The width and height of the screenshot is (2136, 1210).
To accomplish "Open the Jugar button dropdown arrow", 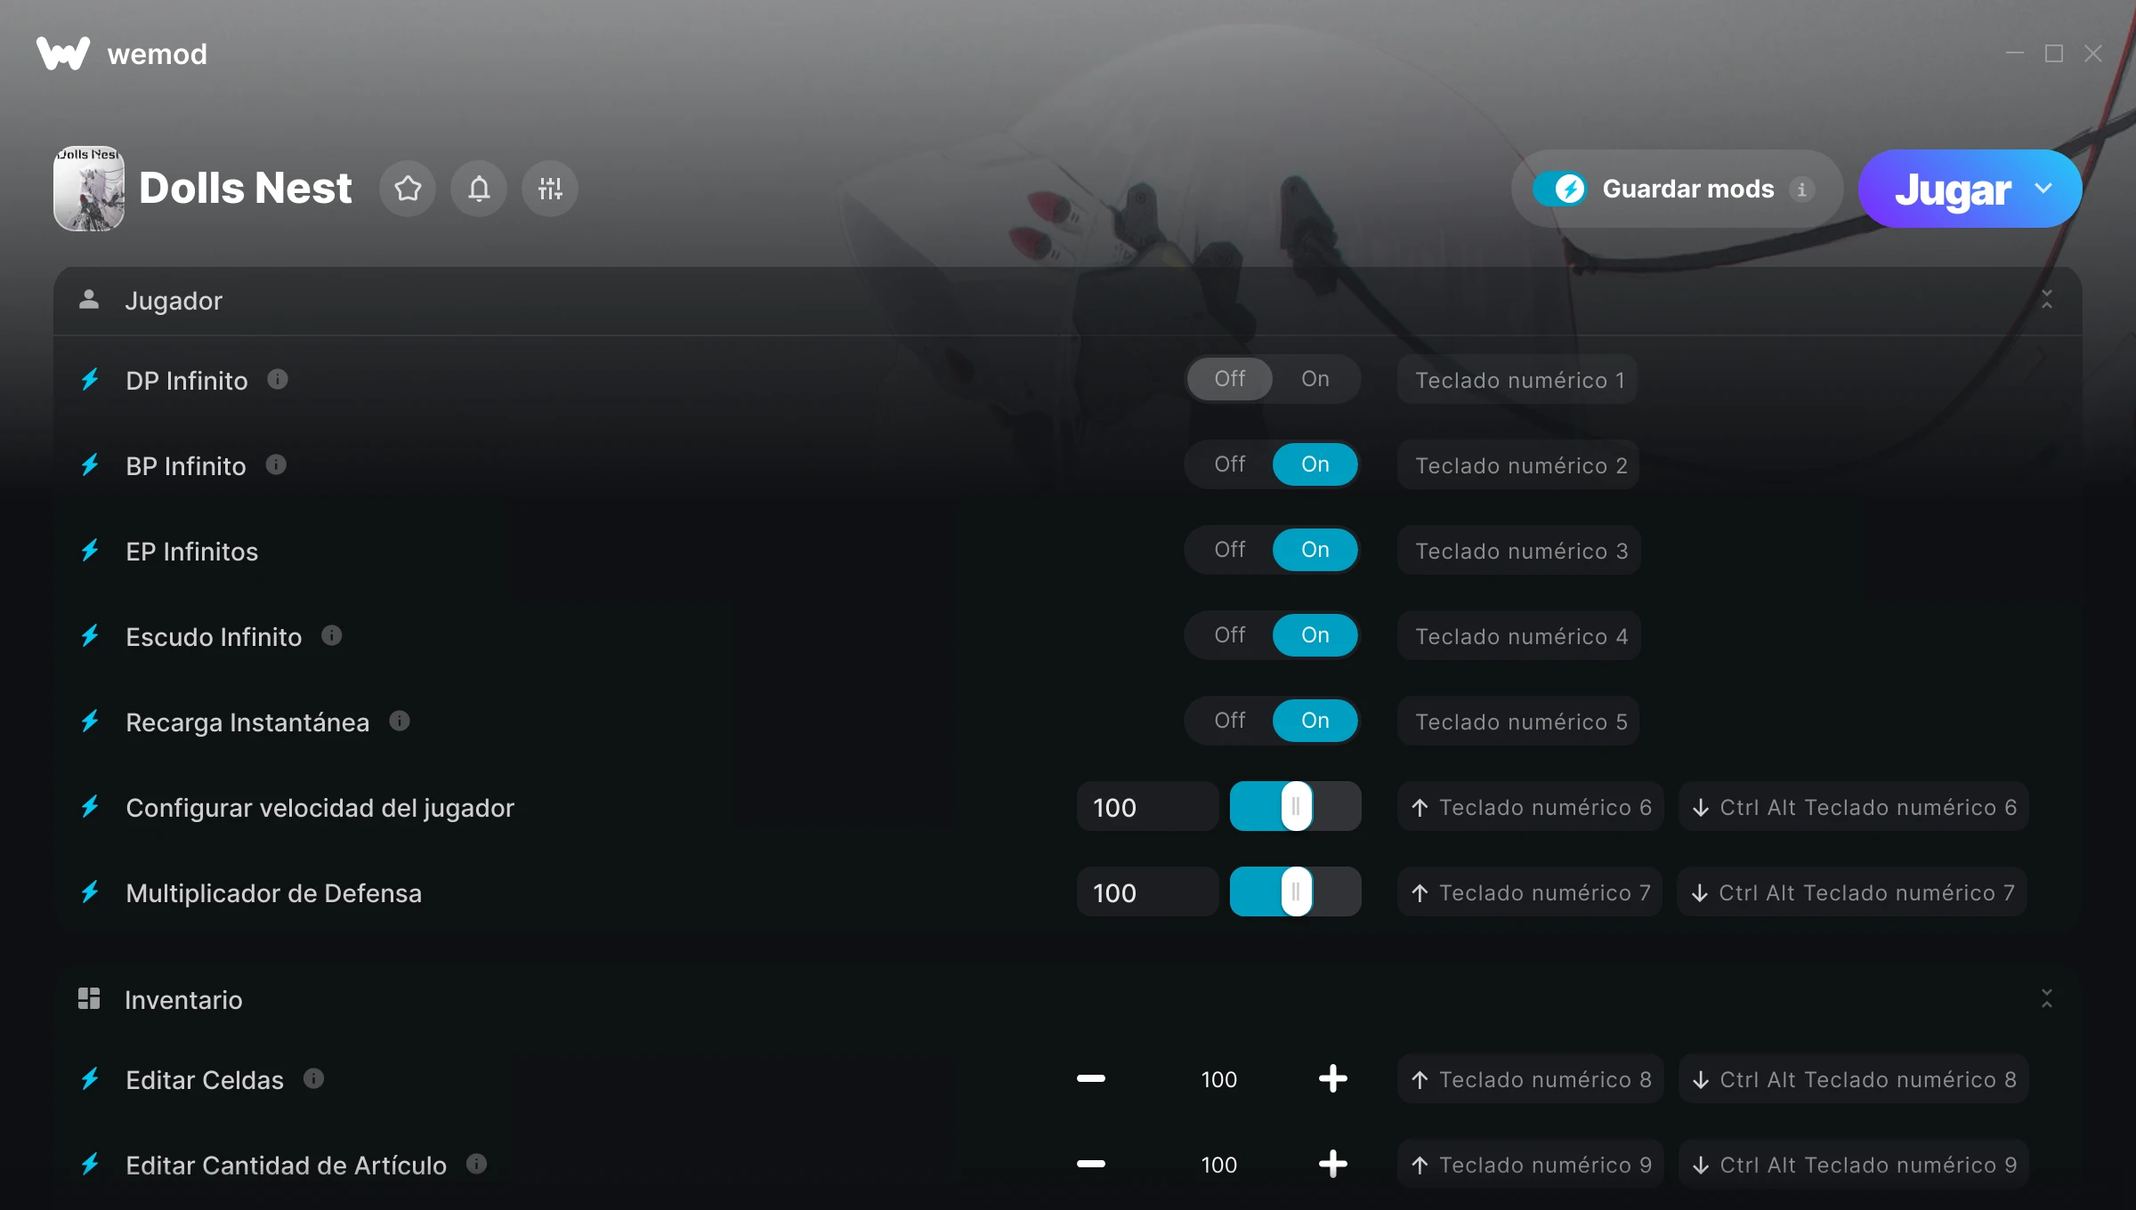I will [x=2043, y=189].
